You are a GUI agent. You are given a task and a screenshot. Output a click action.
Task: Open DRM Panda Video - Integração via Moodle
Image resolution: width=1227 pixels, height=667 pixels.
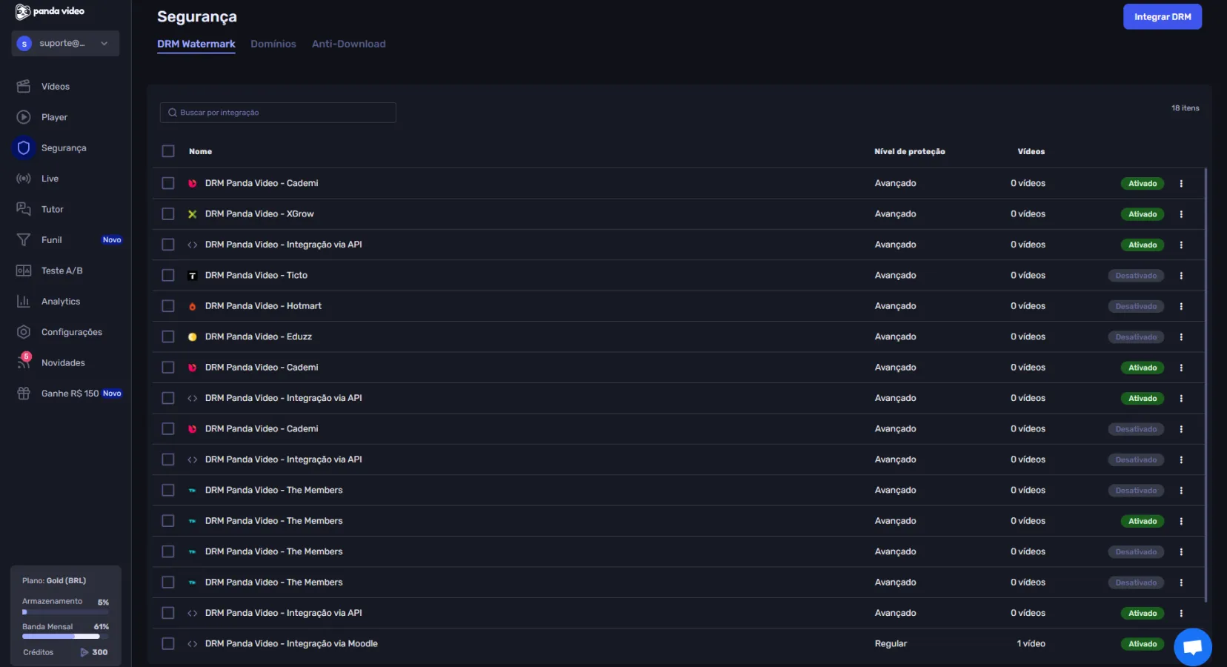coord(291,644)
